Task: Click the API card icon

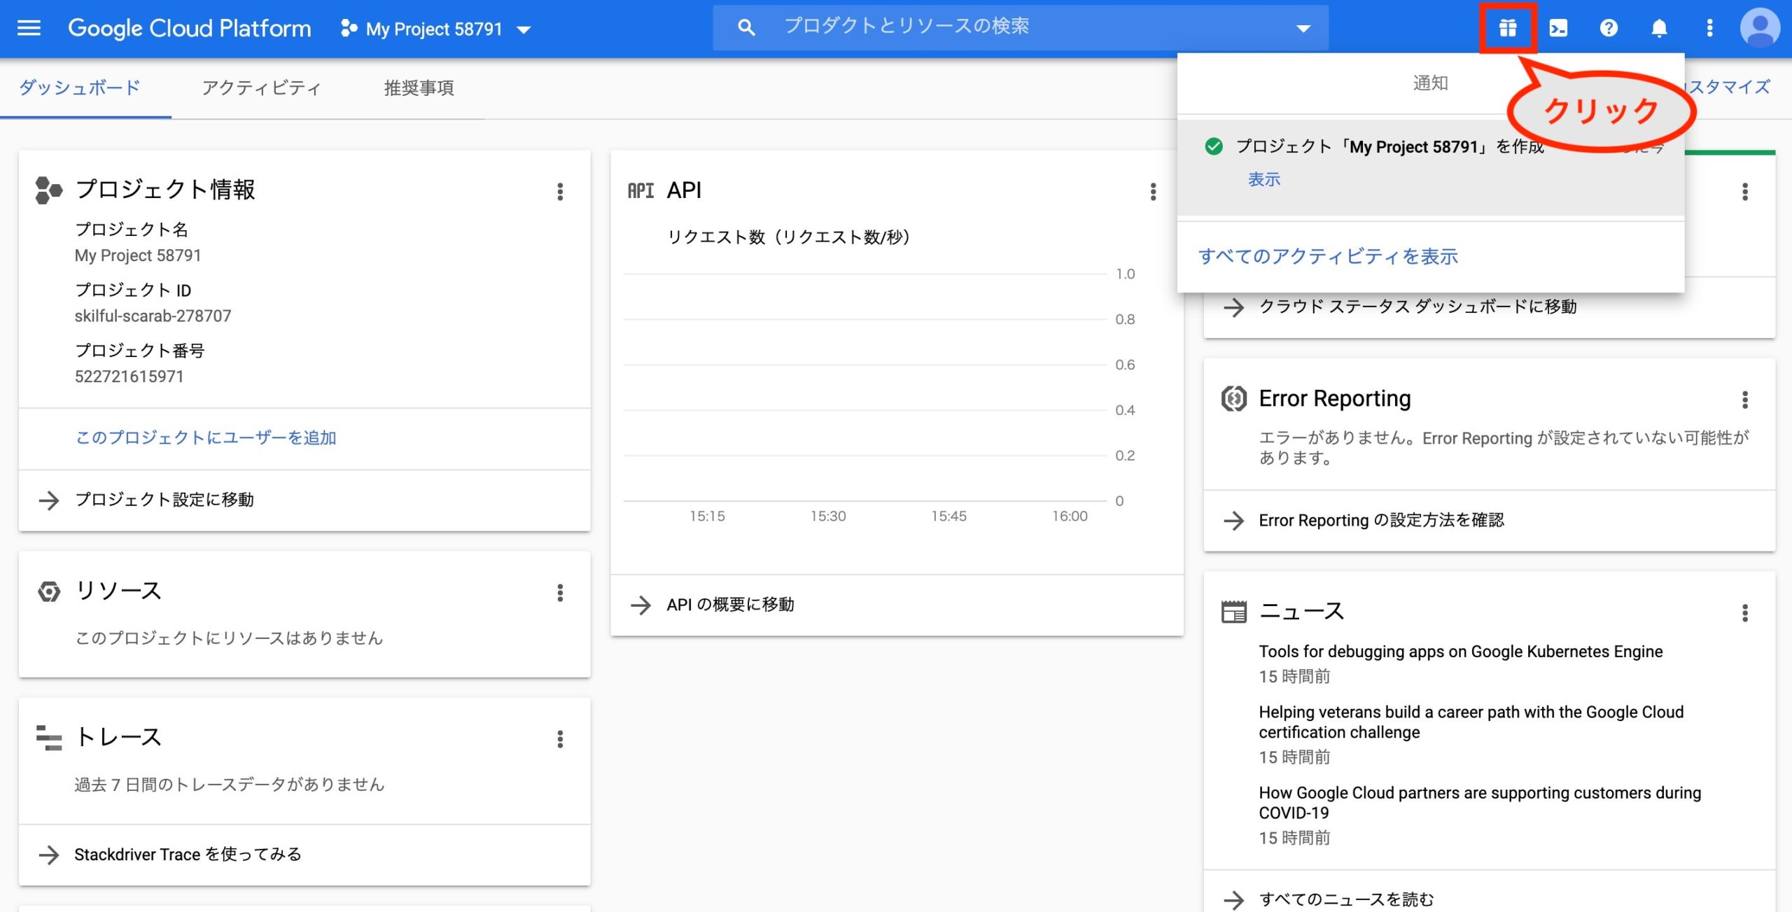Action: point(640,190)
